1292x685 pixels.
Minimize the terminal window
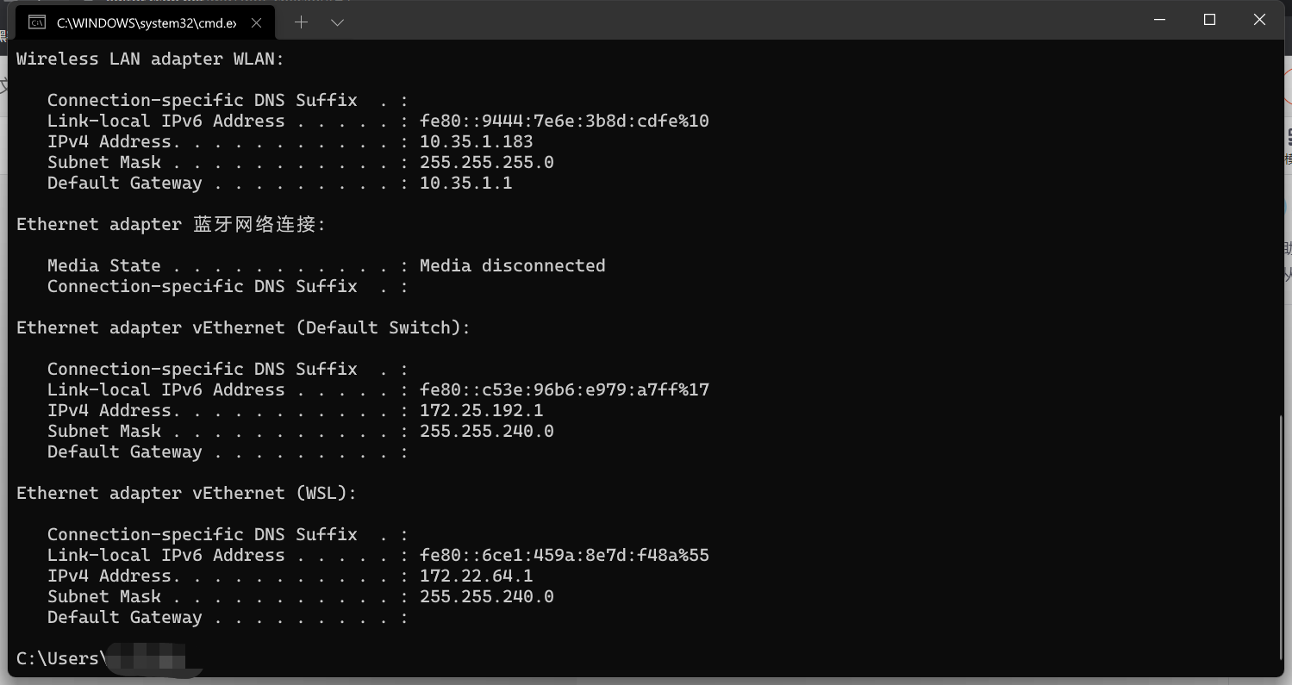(x=1160, y=20)
